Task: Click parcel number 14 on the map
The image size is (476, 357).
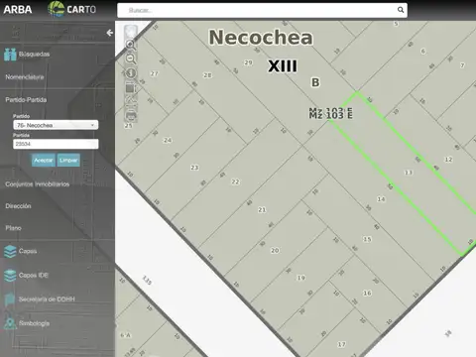Action: click(x=381, y=199)
